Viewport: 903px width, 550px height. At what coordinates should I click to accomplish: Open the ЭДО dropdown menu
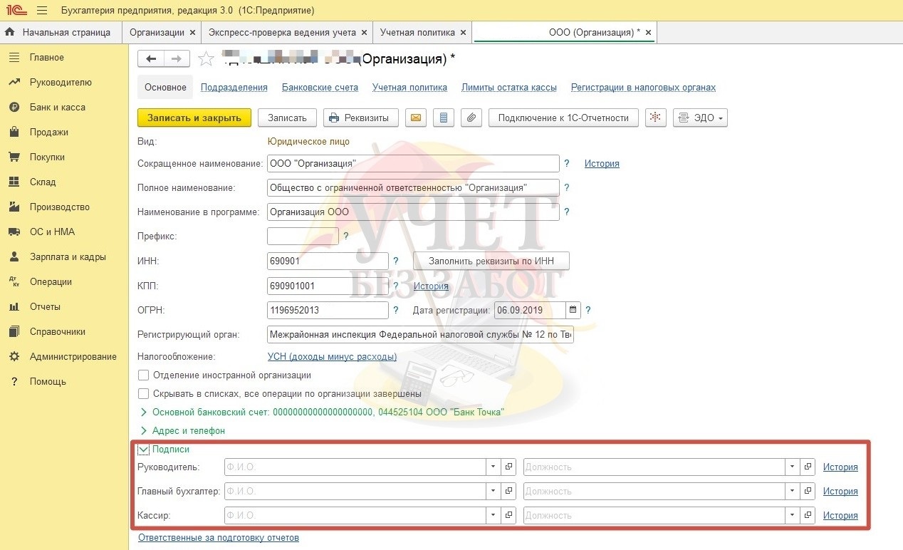(700, 118)
